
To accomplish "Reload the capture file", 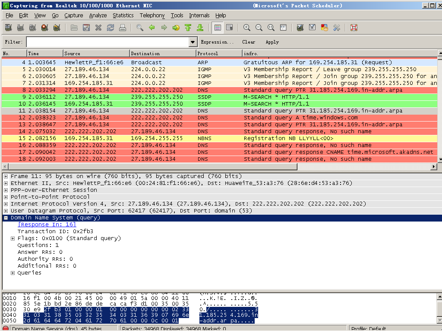I will click(x=110, y=28).
